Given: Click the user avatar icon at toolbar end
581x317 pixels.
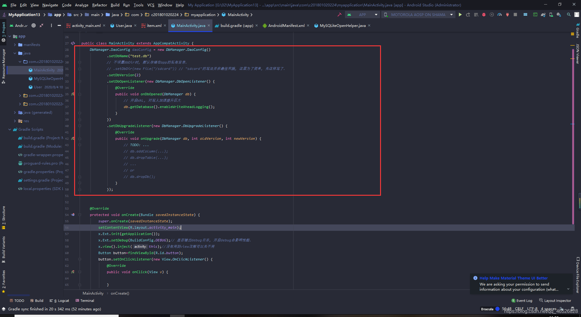Looking at the screenshot, I should pos(577,15).
